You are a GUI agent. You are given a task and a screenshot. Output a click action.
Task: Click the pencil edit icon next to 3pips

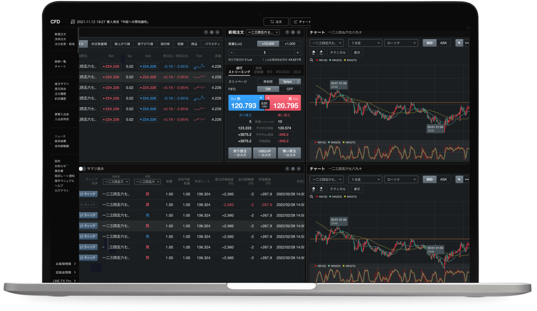tap(298, 81)
